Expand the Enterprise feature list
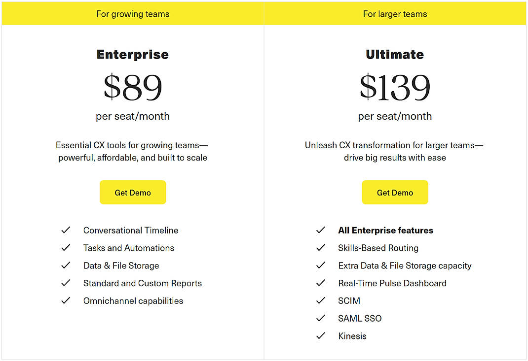 (x=132, y=265)
